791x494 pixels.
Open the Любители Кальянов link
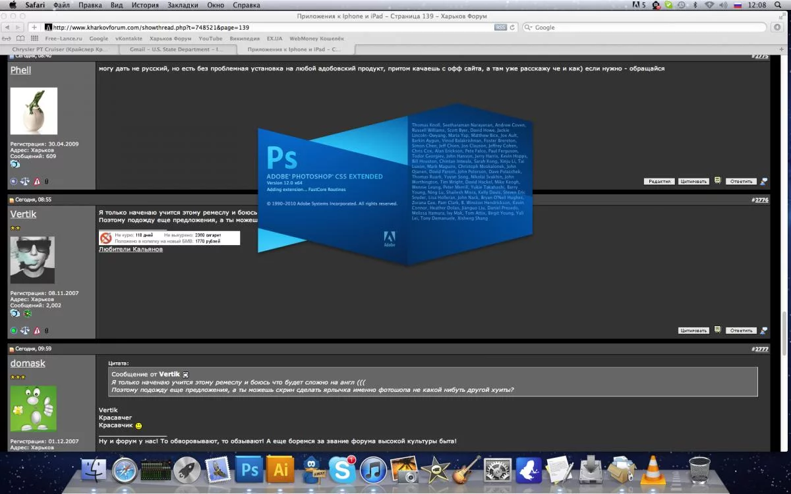coord(131,250)
